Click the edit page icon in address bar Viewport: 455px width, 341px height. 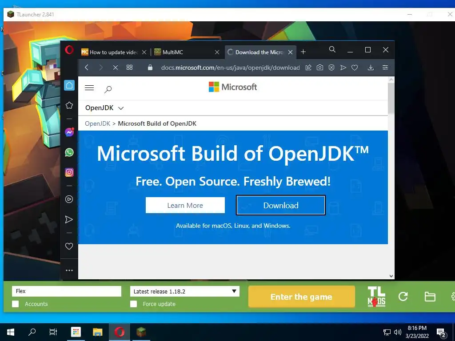[308, 67]
